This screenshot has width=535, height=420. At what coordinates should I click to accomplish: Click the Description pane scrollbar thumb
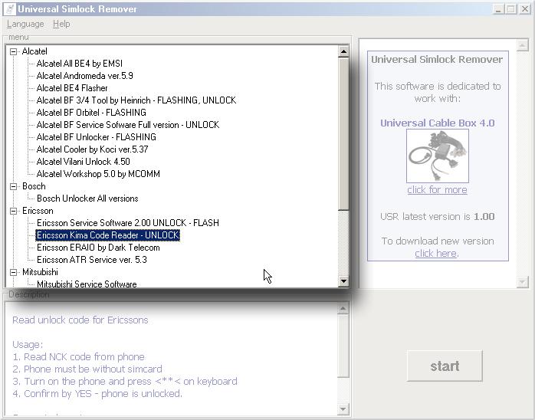pyautogui.click(x=343, y=346)
